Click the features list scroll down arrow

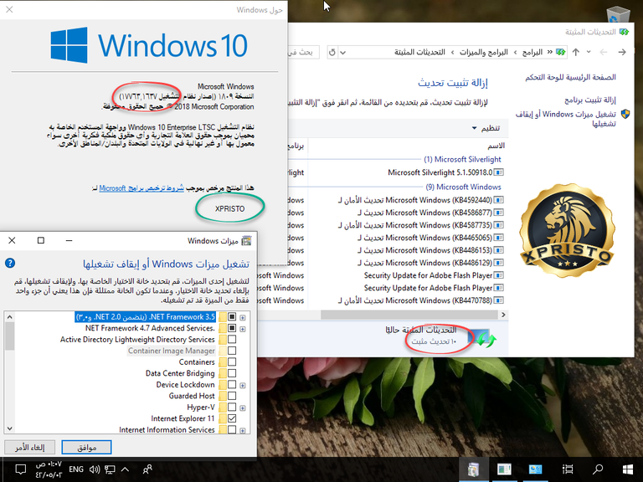coord(9,428)
